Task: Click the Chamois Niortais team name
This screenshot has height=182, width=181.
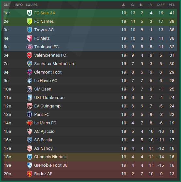Action: pyautogui.click(x=50, y=157)
